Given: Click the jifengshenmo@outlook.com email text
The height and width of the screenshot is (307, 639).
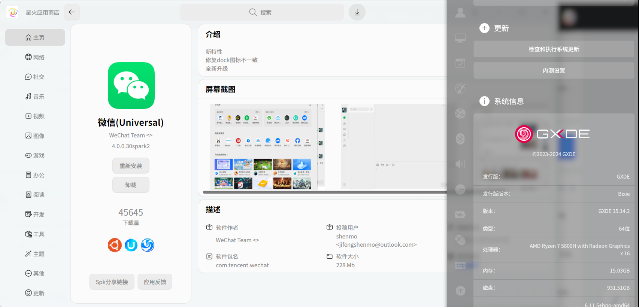Looking at the screenshot, I should click(376, 244).
